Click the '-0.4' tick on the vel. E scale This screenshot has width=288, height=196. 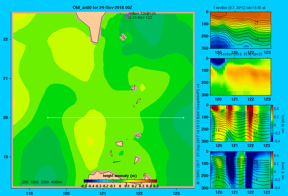(276, 188)
